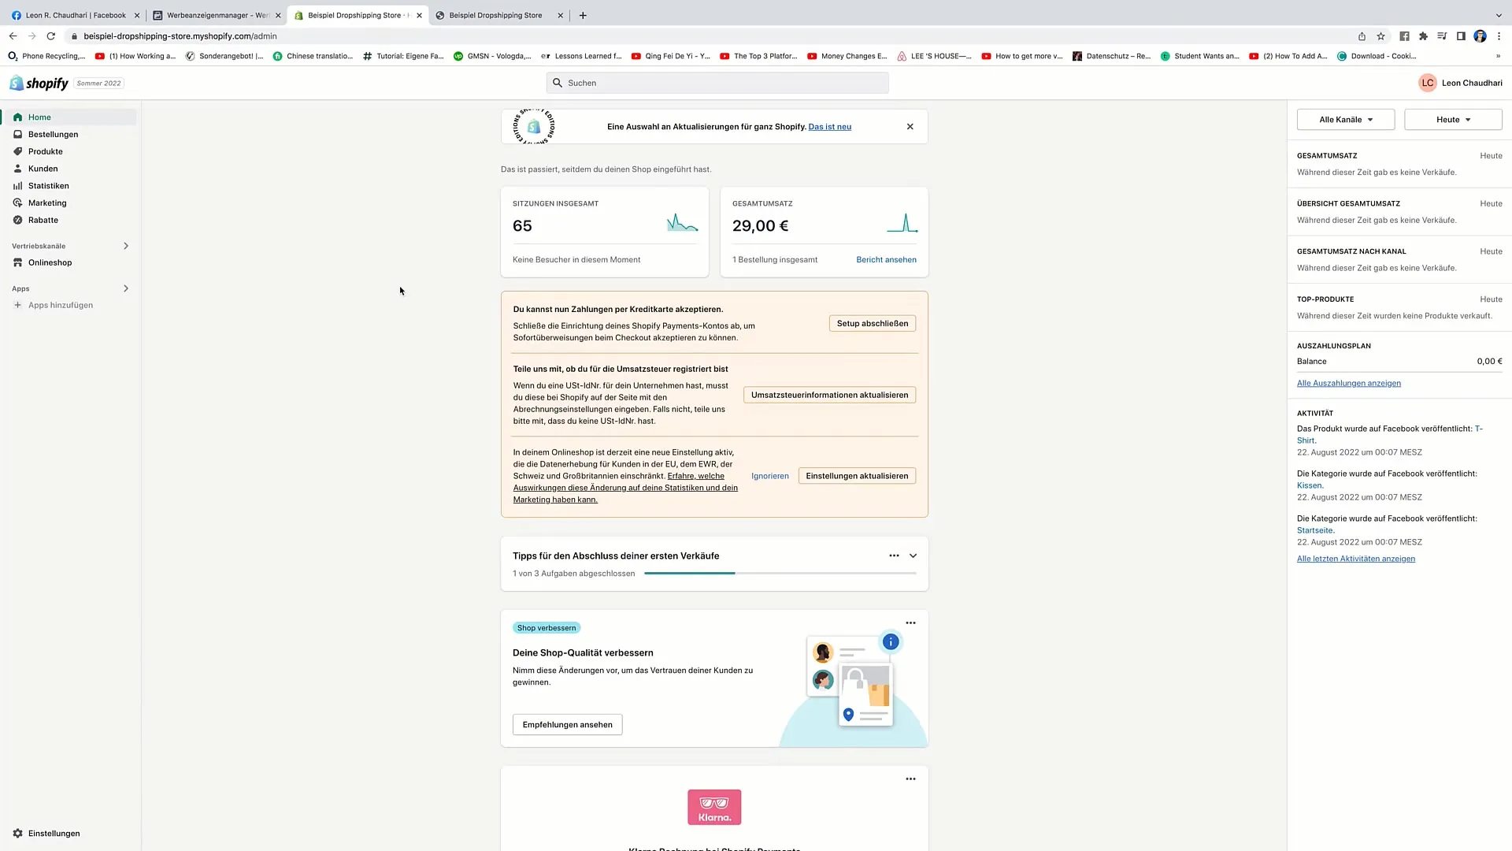Close the Facebook browser tab
The image size is (1512, 851).
pos(136,15)
